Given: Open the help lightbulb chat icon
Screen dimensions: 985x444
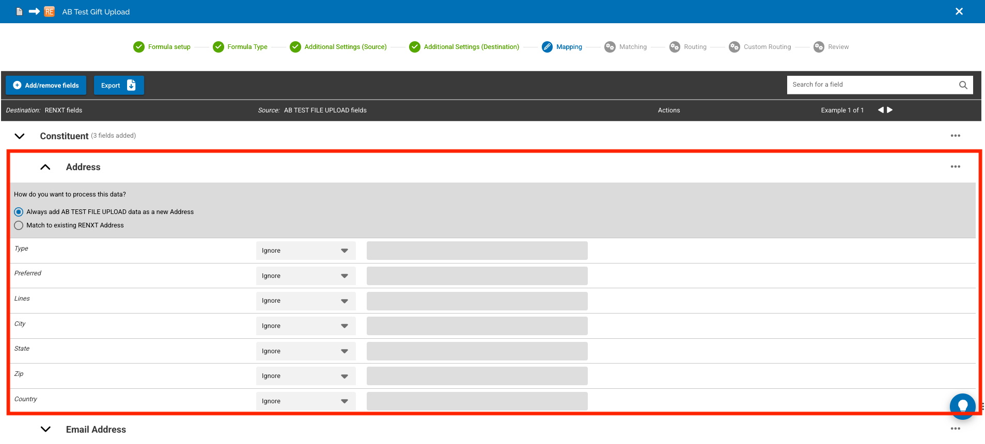Looking at the screenshot, I should [x=962, y=406].
